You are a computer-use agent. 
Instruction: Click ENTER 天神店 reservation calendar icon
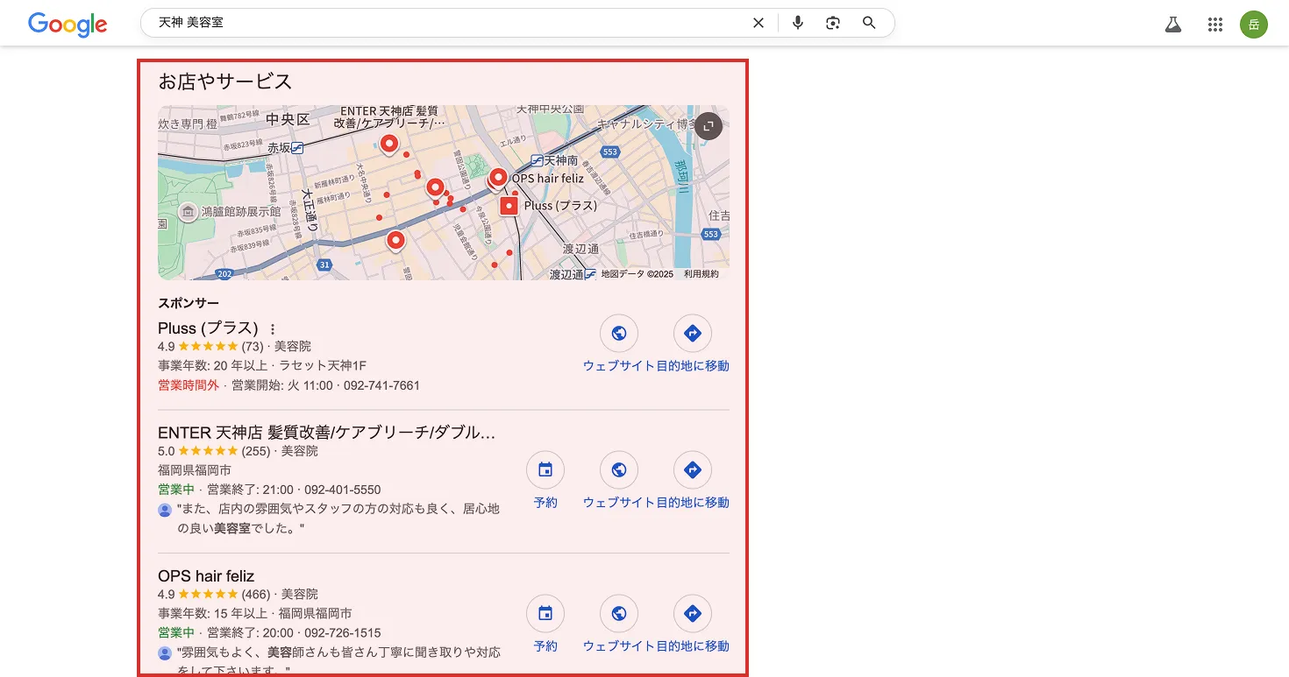click(545, 470)
